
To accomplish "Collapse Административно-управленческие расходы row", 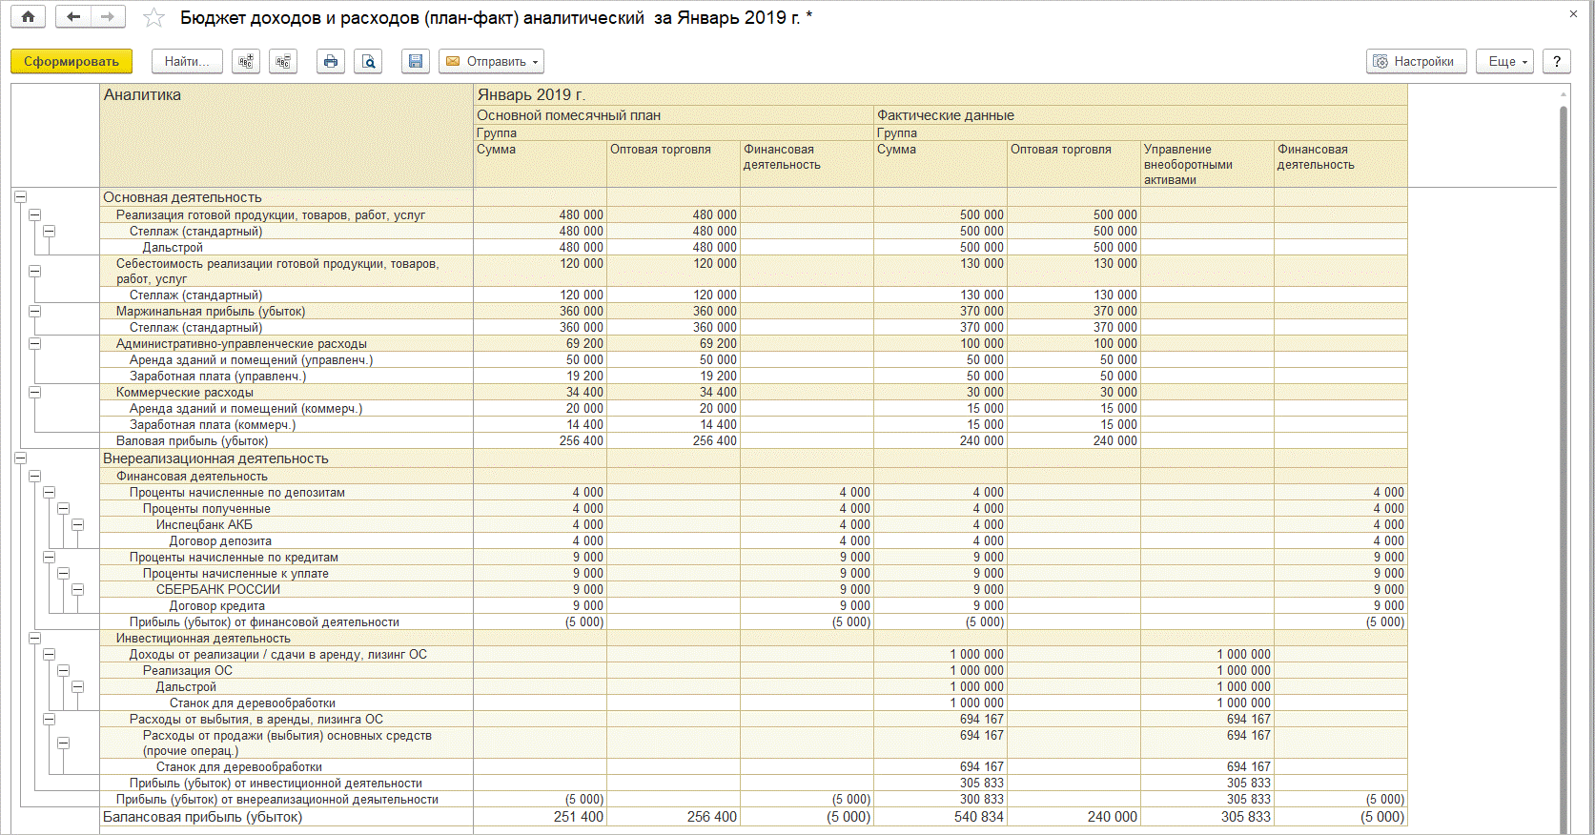I will pos(34,343).
